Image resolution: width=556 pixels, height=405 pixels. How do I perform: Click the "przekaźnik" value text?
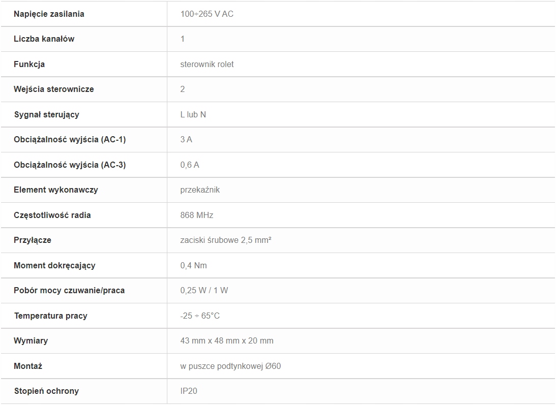coord(200,190)
